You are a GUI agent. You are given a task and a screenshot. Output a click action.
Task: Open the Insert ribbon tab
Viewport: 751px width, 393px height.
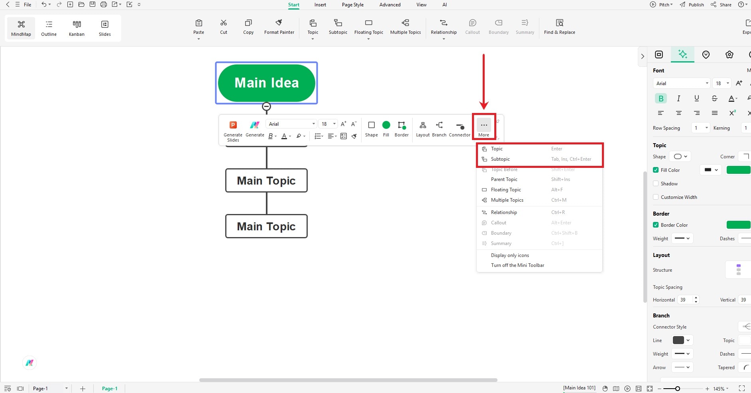tap(320, 5)
